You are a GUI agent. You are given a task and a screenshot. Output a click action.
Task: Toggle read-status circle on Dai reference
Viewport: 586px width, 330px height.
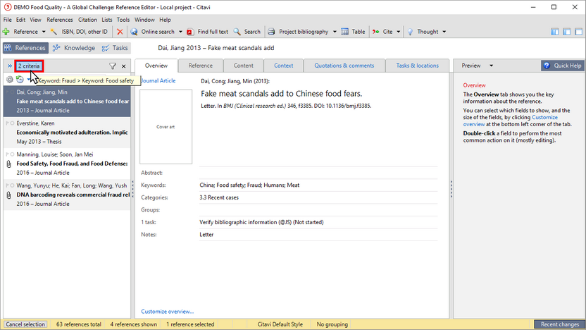click(x=13, y=92)
